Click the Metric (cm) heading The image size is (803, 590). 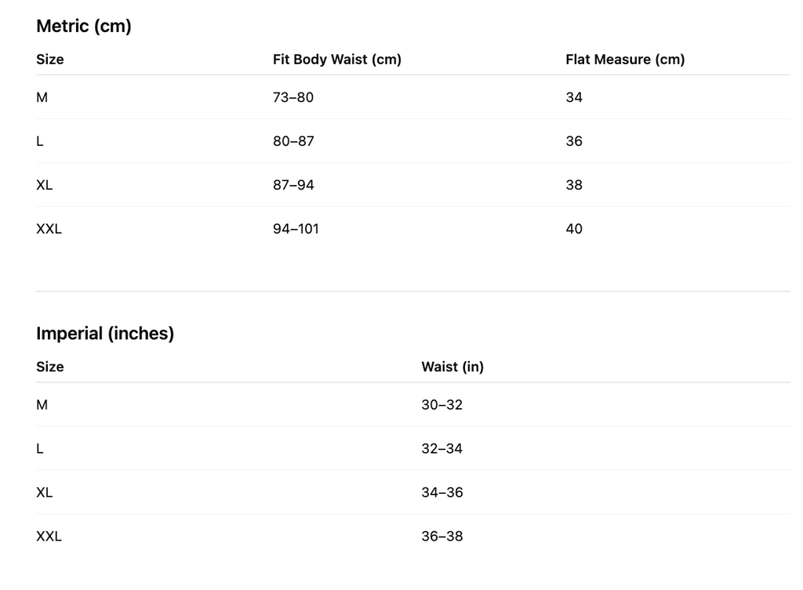click(x=84, y=26)
